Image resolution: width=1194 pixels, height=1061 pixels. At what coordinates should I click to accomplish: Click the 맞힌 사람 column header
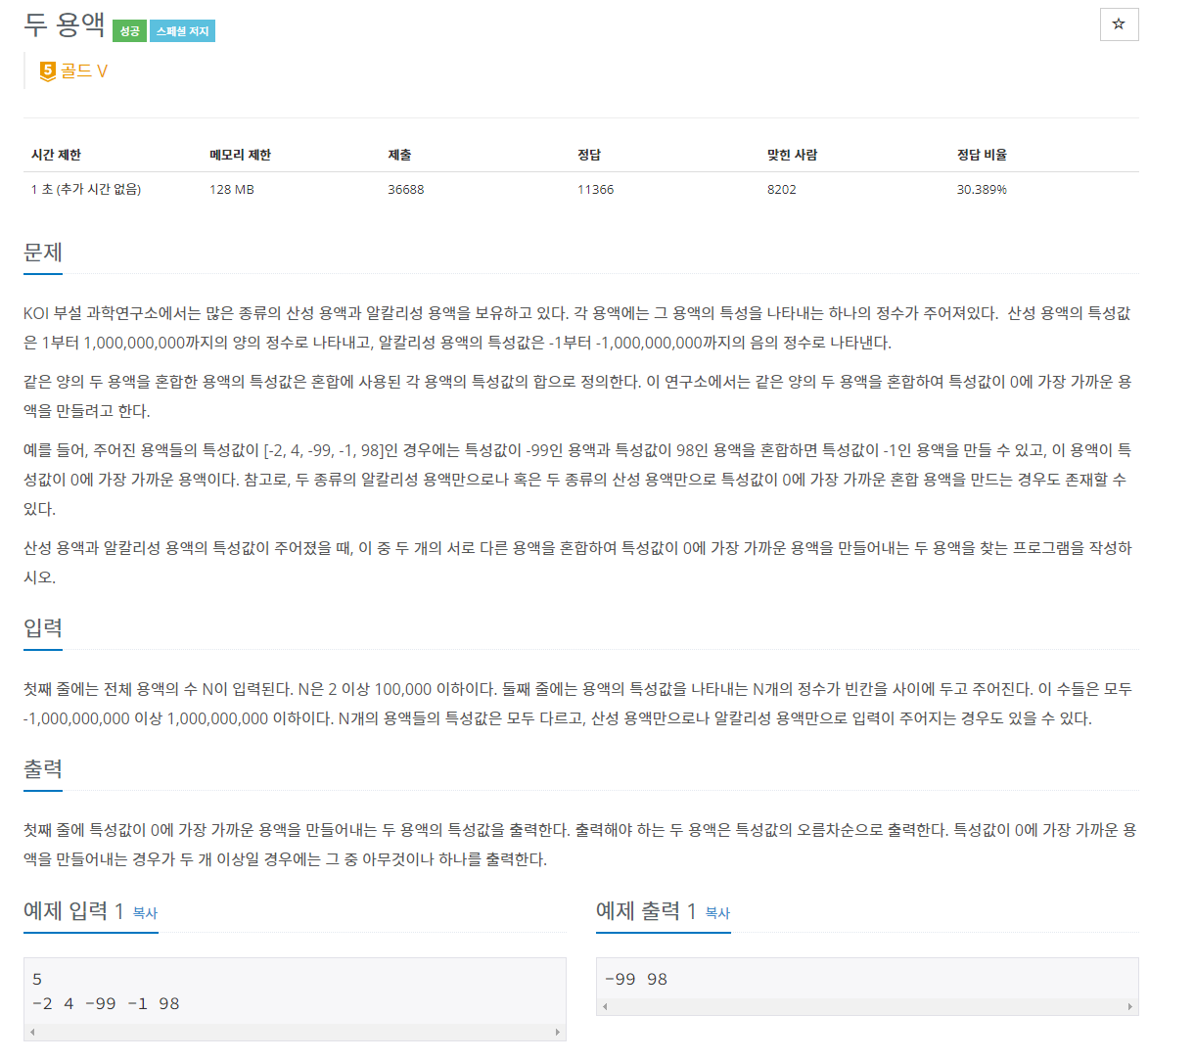(792, 155)
